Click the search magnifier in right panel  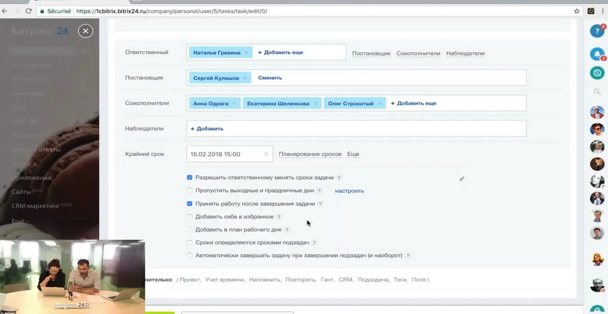(x=597, y=92)
